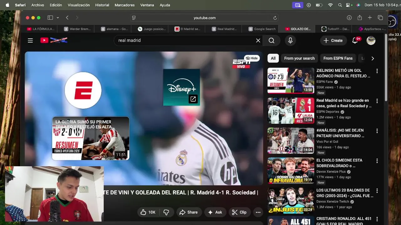The width and height of the screenshot is (401, 225).
Task: Open the Disney+ end-screen link card
Action: (181, 87)
